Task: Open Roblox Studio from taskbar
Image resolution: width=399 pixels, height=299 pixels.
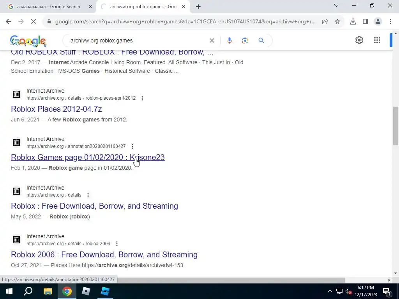Action: [x=105, y=291]
